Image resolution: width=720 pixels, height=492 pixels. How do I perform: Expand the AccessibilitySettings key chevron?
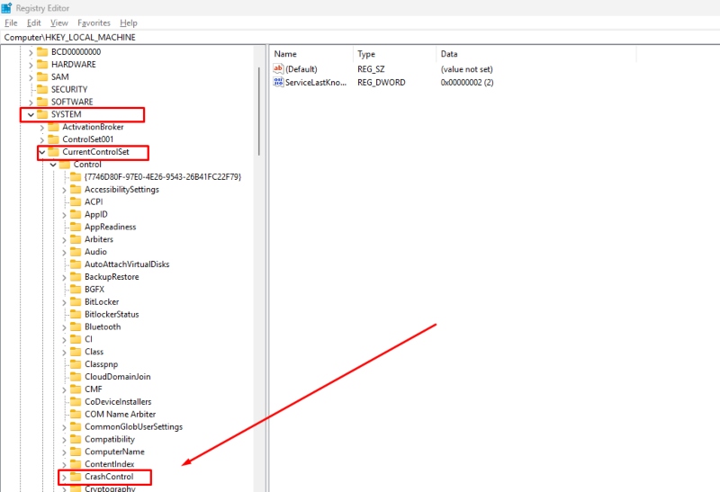coord(64,190)
